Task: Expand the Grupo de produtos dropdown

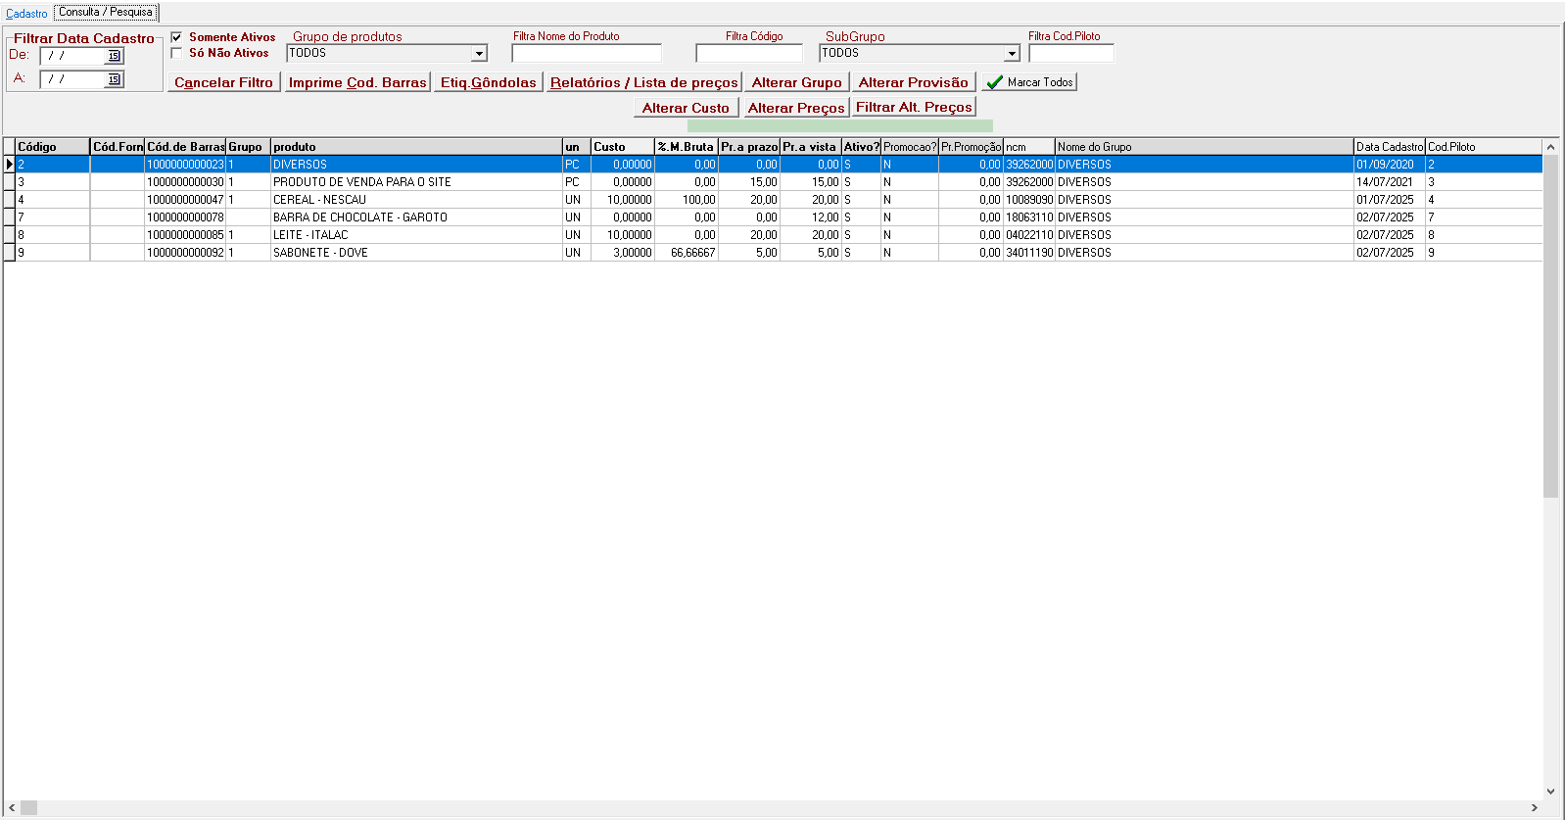Action: [479, 54]
